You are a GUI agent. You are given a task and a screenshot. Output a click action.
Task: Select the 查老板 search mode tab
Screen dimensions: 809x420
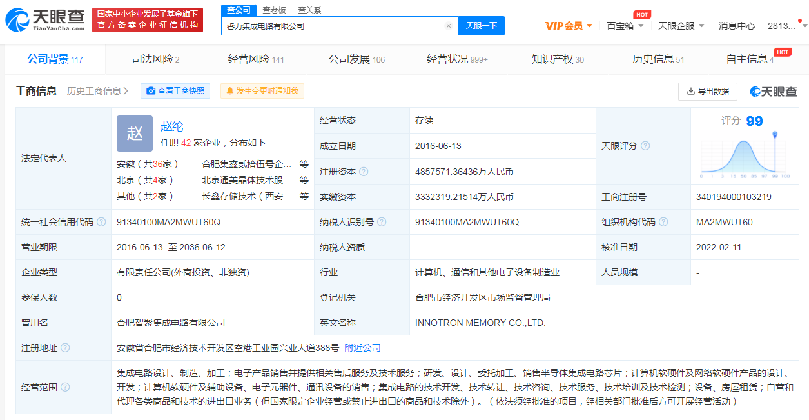274,10
